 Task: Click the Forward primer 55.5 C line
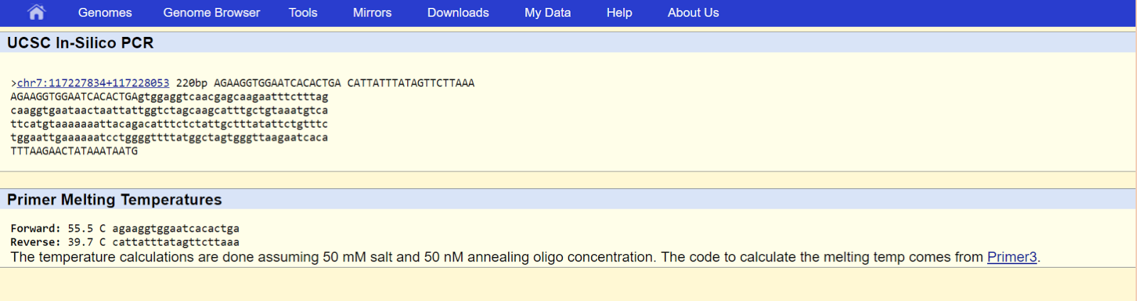(x=125, y=229)
